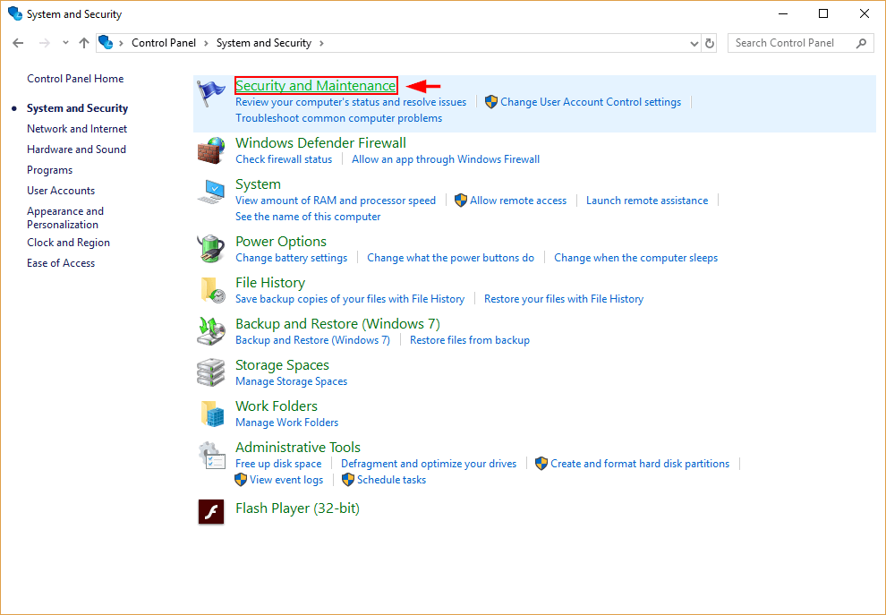Go back using the Back arrow
Image resolution: width=886 pixels, height=615 pixels.
point(18,43)
